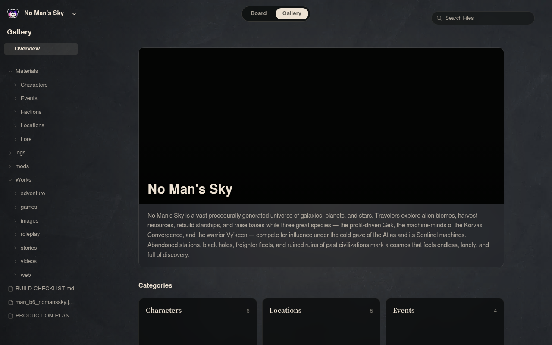Select the Events folder in sidebar

point(29,98)
